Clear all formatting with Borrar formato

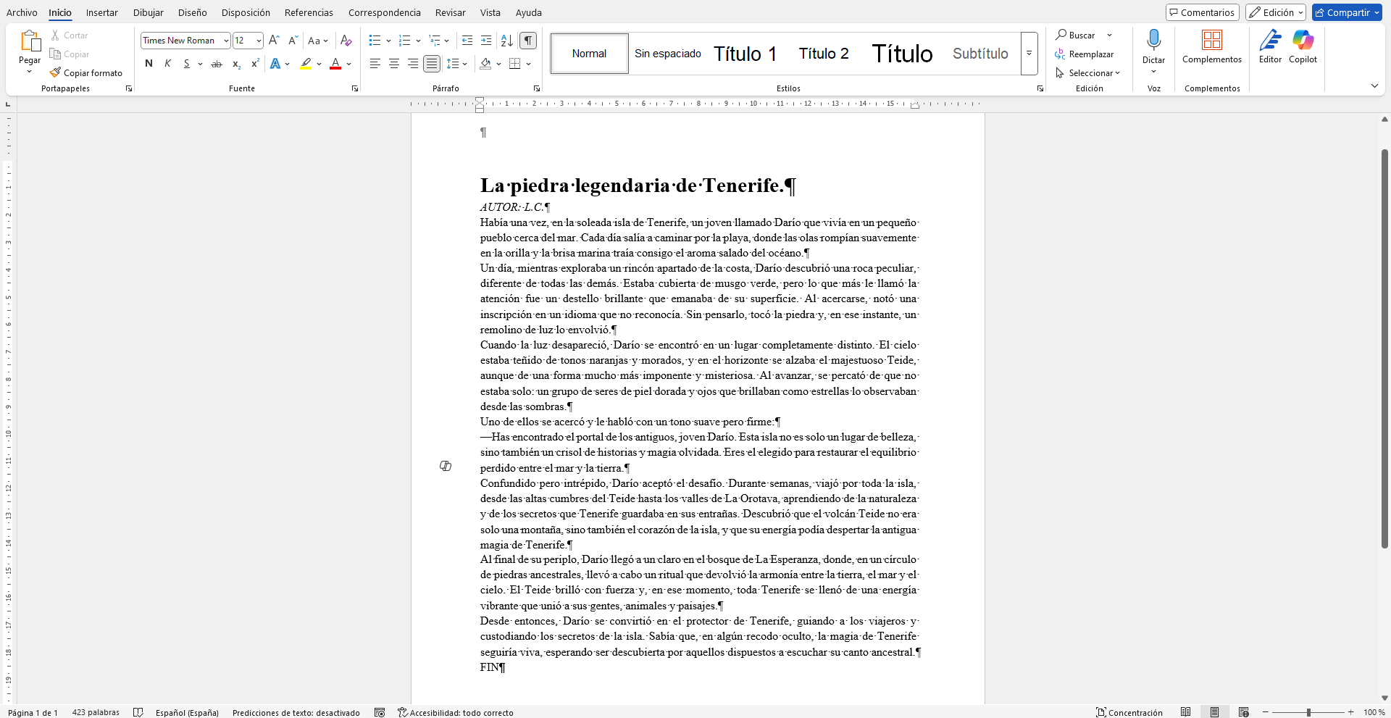346,40
